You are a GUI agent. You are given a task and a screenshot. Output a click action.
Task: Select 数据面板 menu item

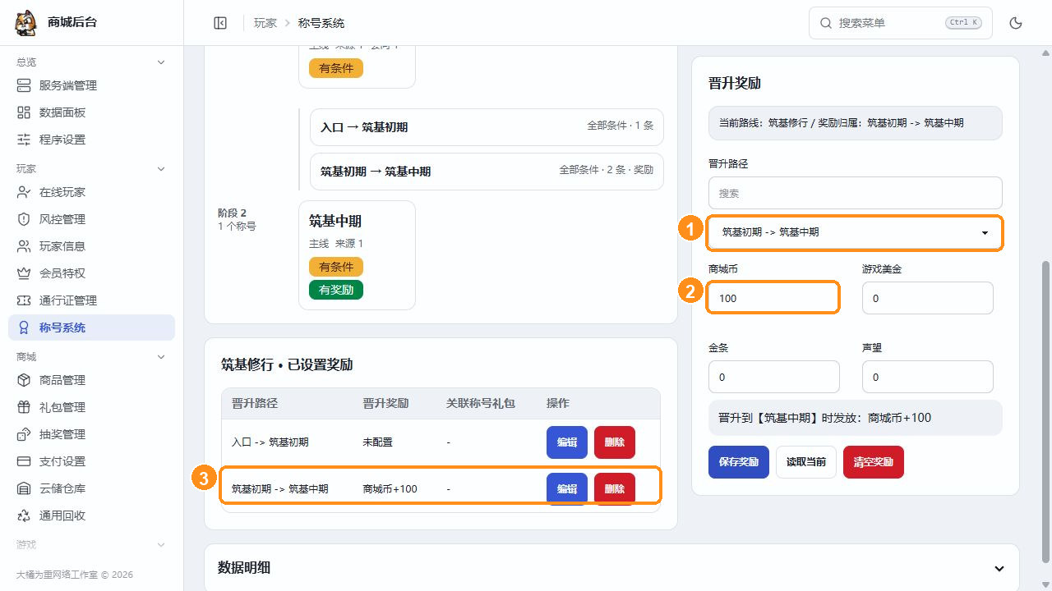(91, 112)
